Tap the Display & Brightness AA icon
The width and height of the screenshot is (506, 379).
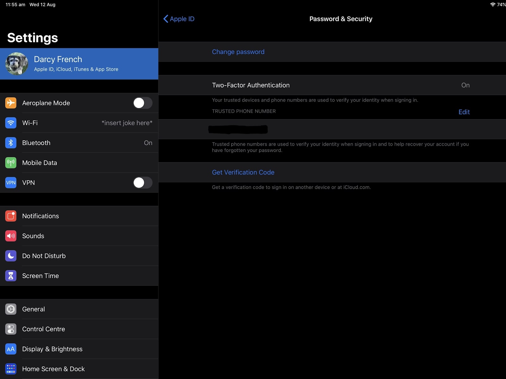tap(11, 349)
